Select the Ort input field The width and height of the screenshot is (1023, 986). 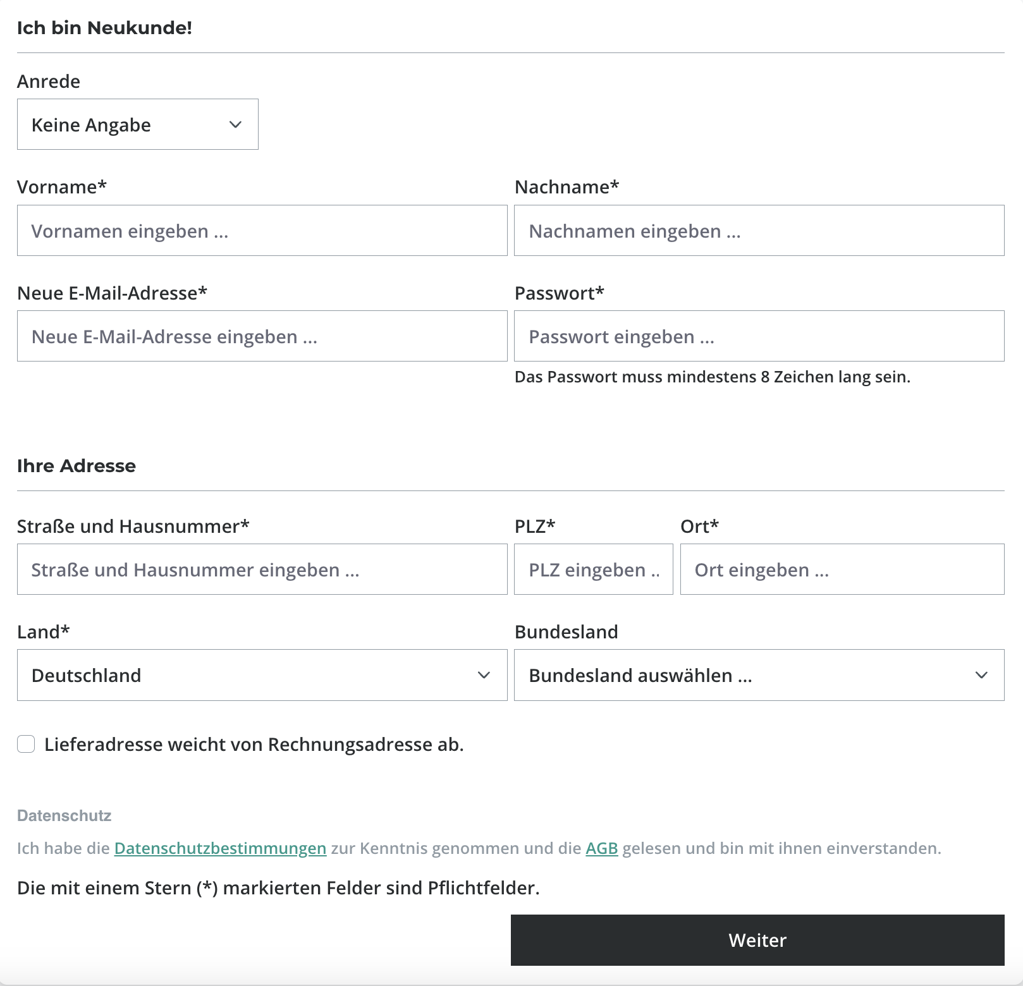pos(842,569)
